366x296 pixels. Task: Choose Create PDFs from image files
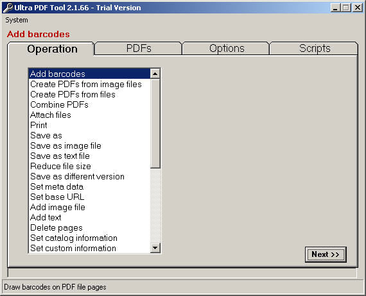tap(86, 84)
